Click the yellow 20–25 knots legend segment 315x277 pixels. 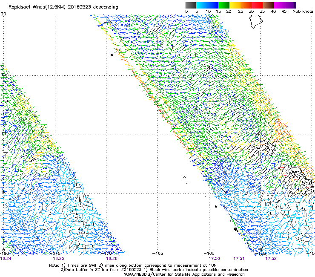[x=235, y=5]
